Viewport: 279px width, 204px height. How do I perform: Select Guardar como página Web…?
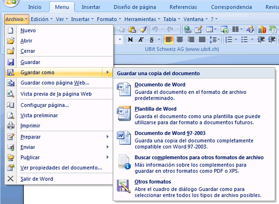pyautogui.click(x=59, y=83)
